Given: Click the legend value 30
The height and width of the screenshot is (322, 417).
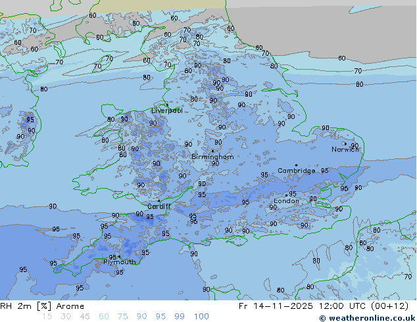Looking at the screenshot, I should [x=66, y=317].
